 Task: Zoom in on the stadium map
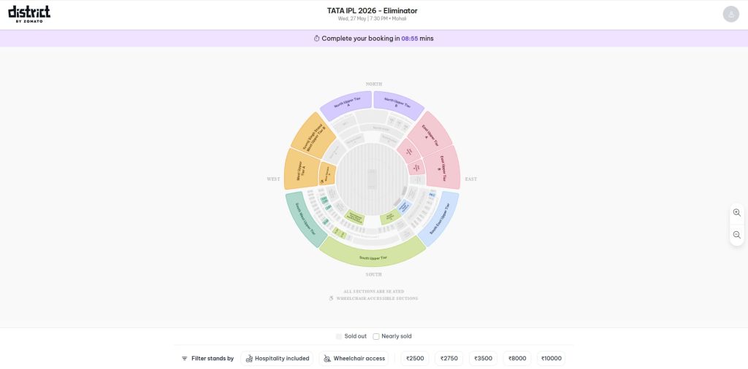(736, 212)
